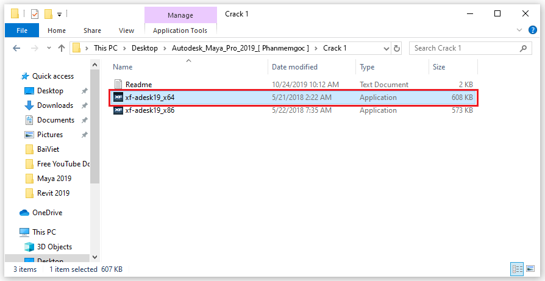Switch to the Share ribbon tab
Screen dimensions: 545x281
pyautogui.click(x=92, y=30)
